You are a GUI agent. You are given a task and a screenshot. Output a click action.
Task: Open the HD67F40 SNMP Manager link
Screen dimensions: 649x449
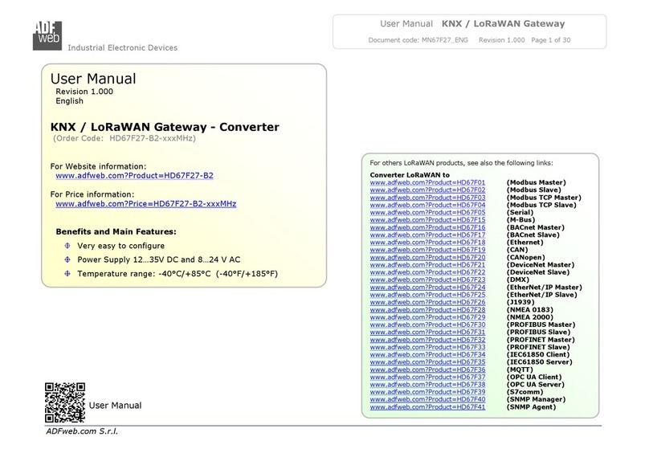pyautogui.click(x=427, y=399)
